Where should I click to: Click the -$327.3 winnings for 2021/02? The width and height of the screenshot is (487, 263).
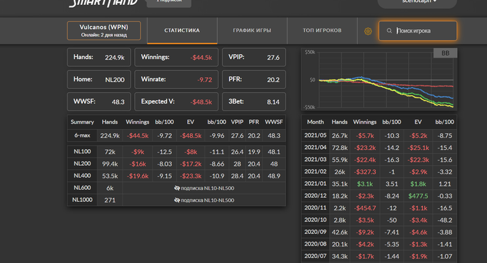365,172
